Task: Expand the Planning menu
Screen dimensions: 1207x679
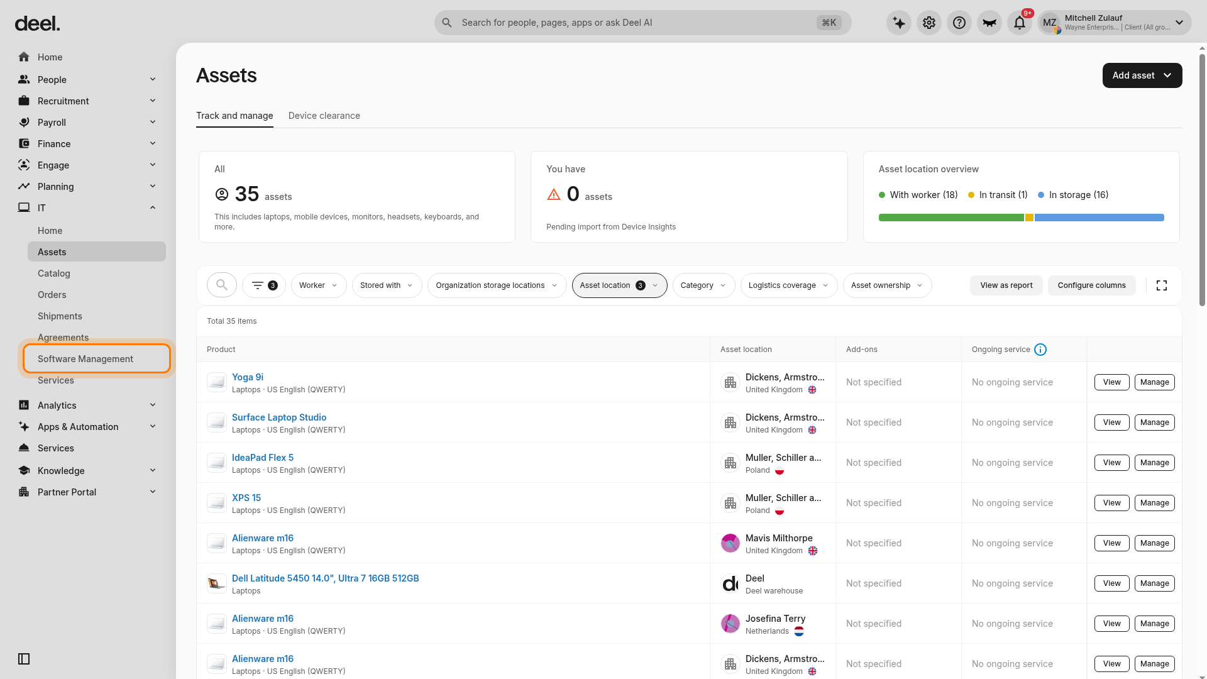Action: coord(153,186)
